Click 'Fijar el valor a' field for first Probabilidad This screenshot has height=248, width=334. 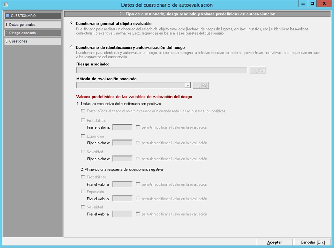pyautogui.click(x=122, y=127)
